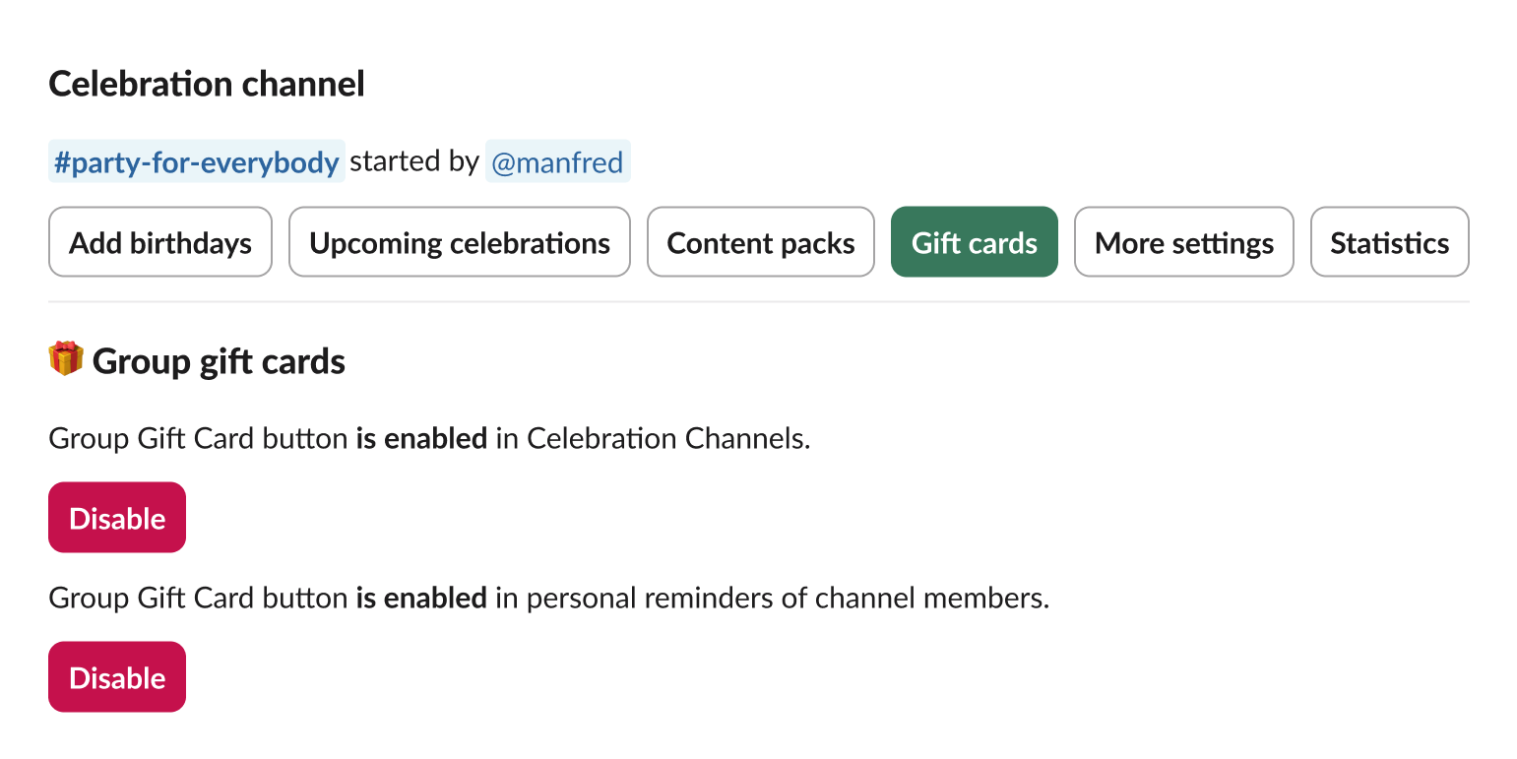Select the currently active Gift cards tab

pos(974,241)
